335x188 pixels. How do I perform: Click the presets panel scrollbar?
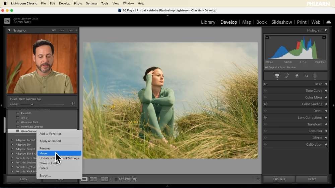[4, 125]
